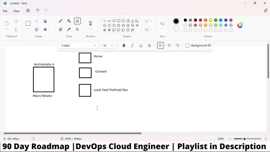Open the File menu

click(x=5, y=11)
